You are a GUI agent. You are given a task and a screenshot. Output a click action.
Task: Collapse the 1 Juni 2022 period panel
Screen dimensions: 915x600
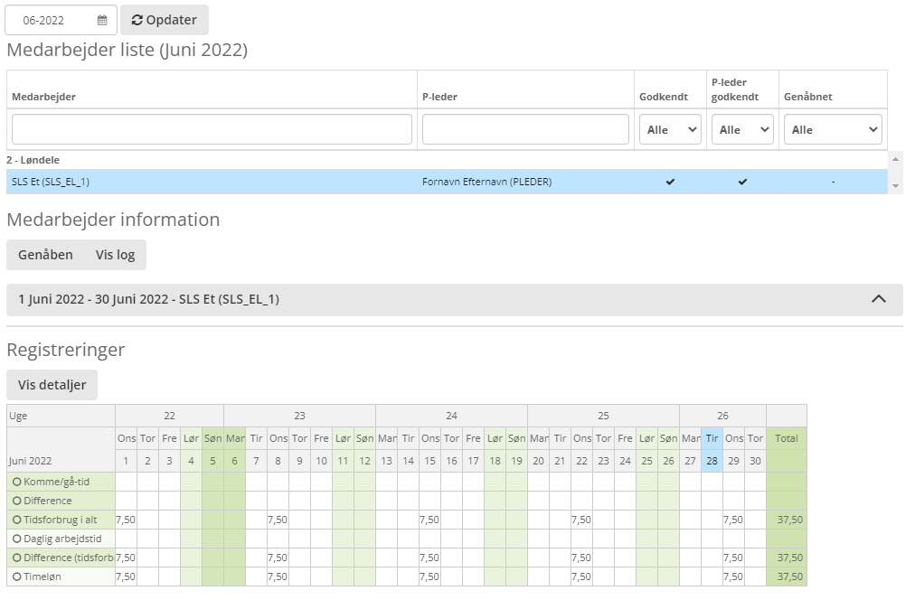click(878, 299)
